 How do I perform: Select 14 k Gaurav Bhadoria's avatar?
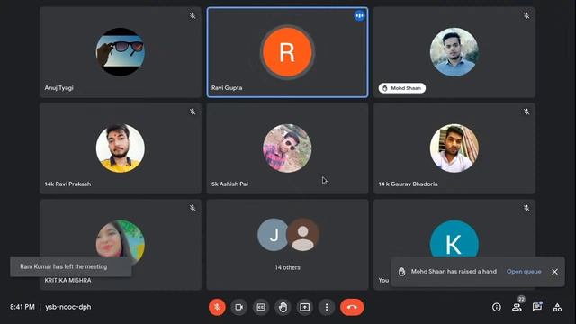(x=454, y=148)
